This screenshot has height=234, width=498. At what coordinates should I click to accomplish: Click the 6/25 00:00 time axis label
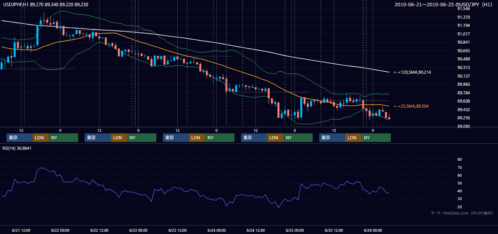tap(295, 230)
